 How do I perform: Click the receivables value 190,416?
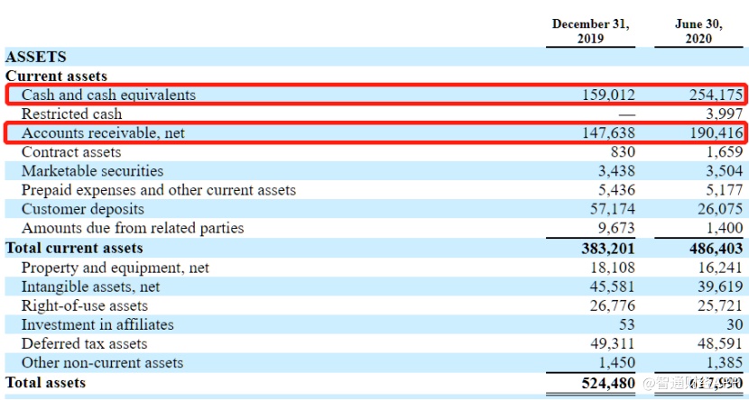pos(716,133)
